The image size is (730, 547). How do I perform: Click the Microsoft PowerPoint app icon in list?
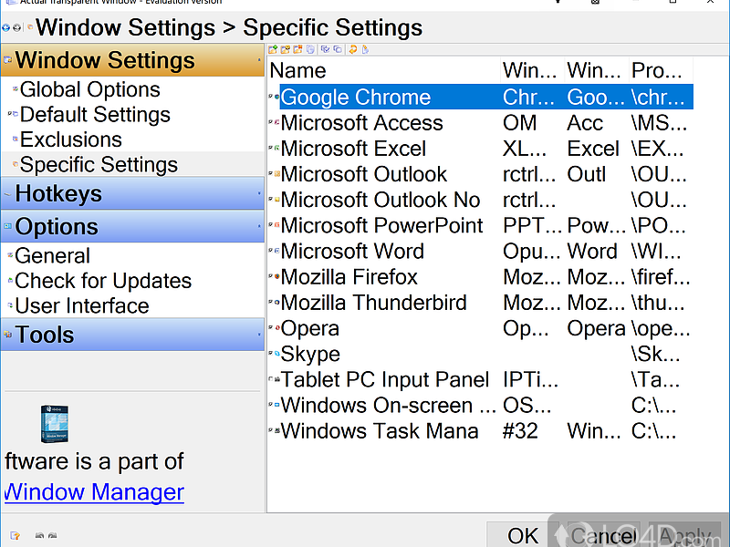(277, 225)
